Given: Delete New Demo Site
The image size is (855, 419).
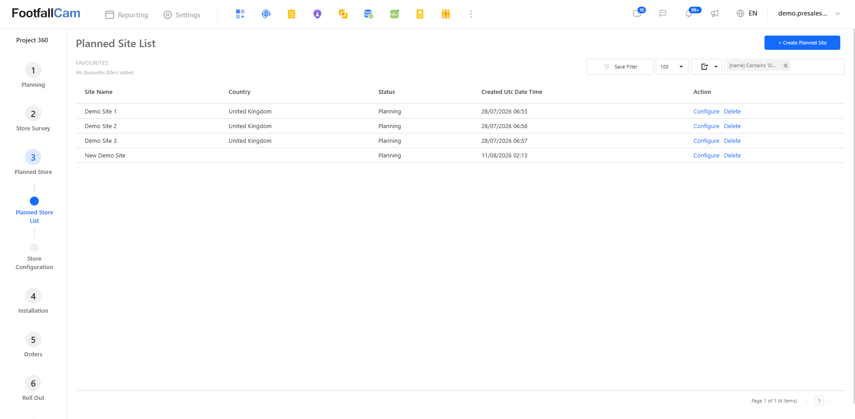Looking at the screenshot, I should (732, 156).
